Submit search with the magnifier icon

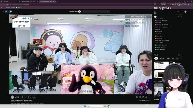(x=108, y=11)
